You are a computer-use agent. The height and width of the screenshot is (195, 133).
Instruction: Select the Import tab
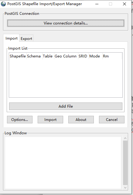(11, 38)
